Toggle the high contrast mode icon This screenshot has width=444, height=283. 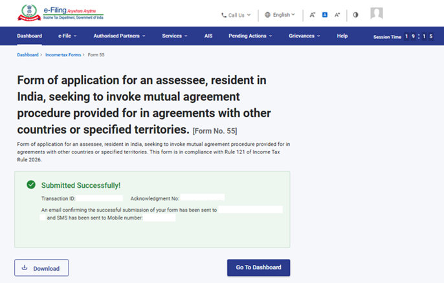[355, 15]
